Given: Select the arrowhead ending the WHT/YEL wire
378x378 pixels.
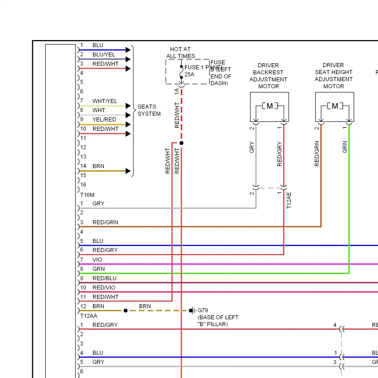Looking at the screenshot, I should click(128, 106).
